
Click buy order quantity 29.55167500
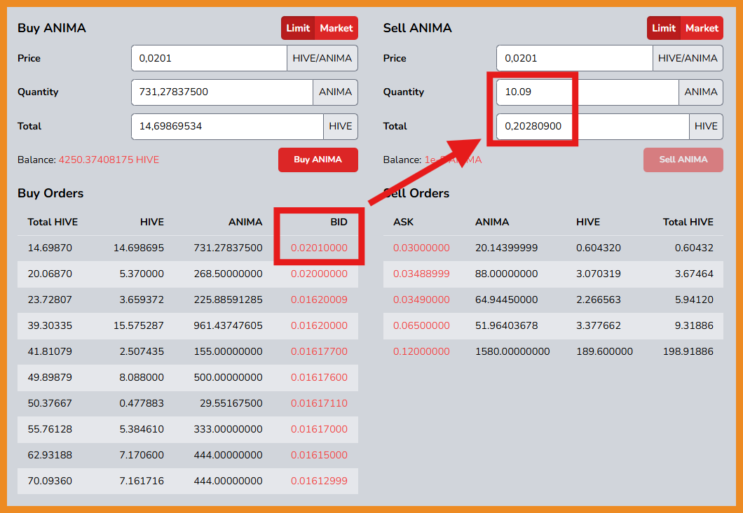[x=231, y=403]
